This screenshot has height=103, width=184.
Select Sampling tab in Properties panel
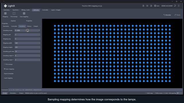(22, 26)
